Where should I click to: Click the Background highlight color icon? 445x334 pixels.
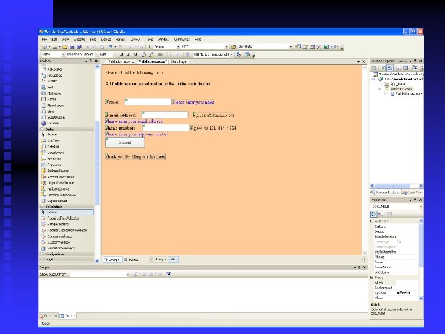151,54
